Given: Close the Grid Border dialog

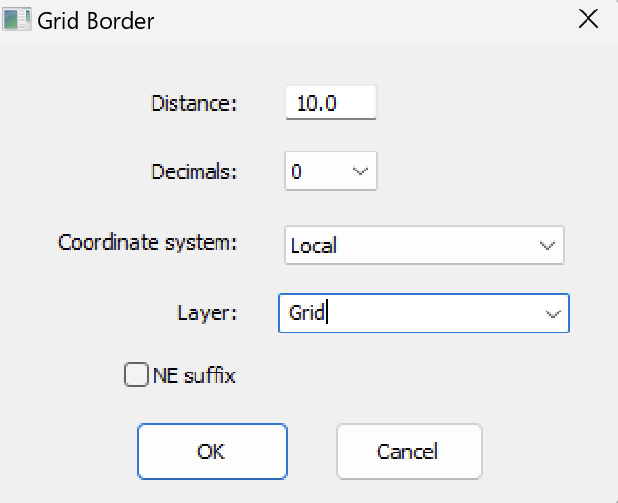Looking at the screenshot, I should click(x=588, y=19).
